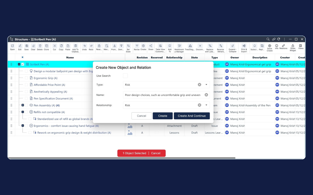313x195 pixels.
Task: Tick the checkbox for Refills not compatible (A)
Action: (26, 112)
